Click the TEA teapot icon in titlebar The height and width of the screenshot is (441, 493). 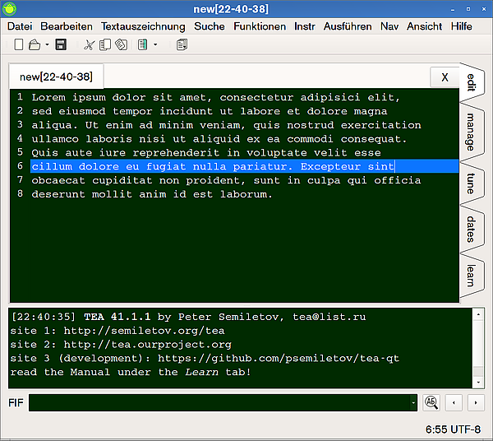tap(9, 9)
